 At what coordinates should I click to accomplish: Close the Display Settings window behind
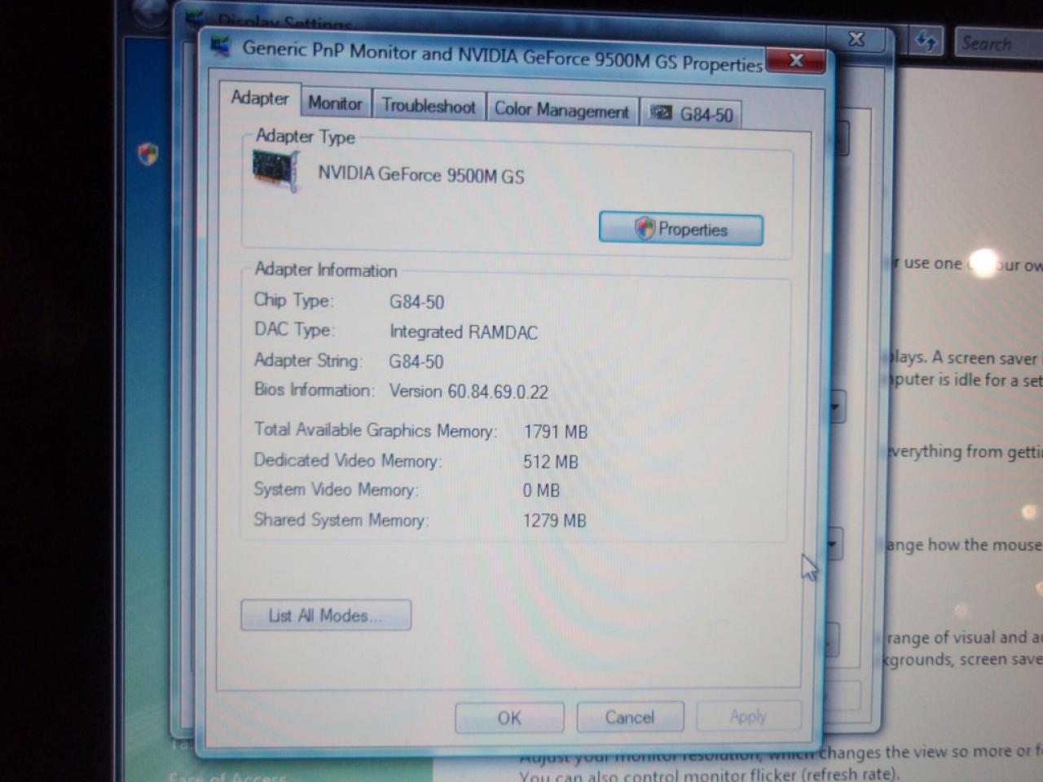click(x=857, y=39)
